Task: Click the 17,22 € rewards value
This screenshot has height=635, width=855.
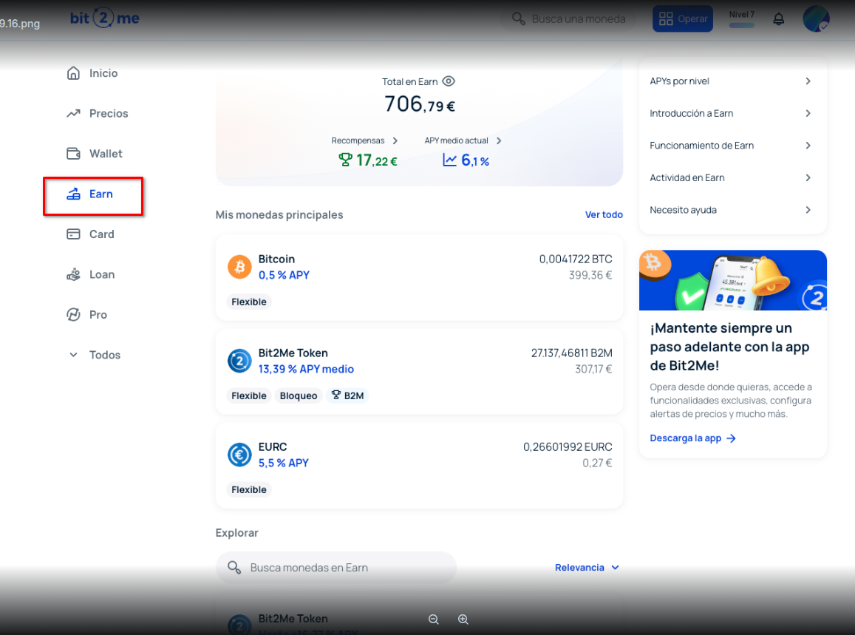Action: tap(376, 160)
